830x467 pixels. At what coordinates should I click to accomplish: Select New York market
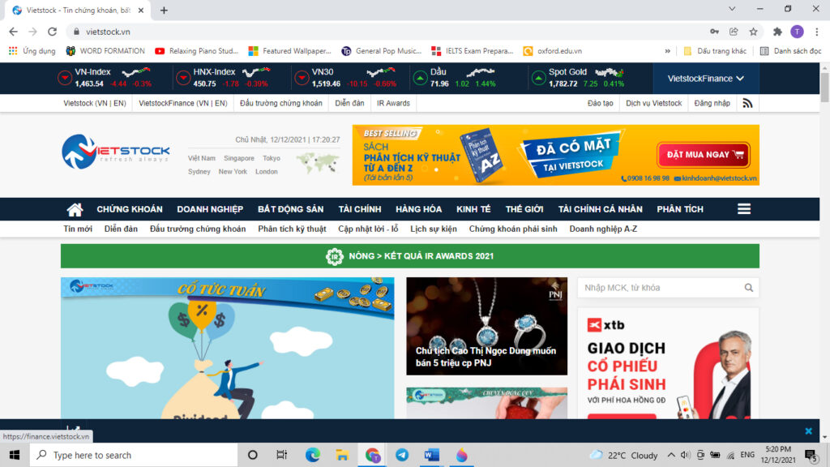click(x=233, y=172)
